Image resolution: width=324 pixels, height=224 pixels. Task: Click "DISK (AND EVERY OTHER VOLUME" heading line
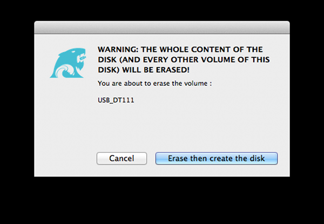tap(184, 60)
